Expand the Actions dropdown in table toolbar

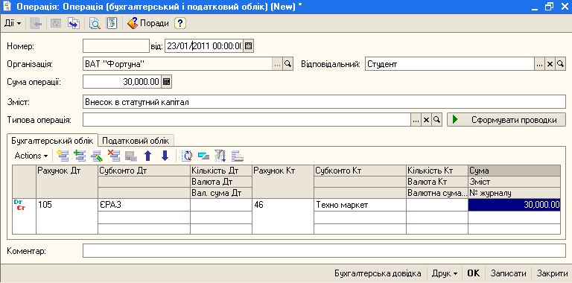pos(31,156)
